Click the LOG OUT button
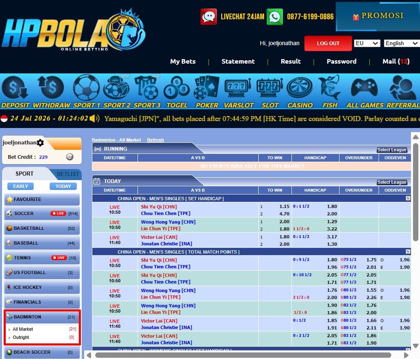The image size is (420, 359). (328, 43)
